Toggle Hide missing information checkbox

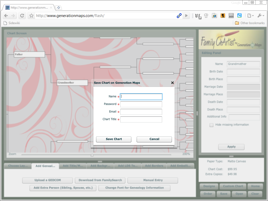point(211,125)
